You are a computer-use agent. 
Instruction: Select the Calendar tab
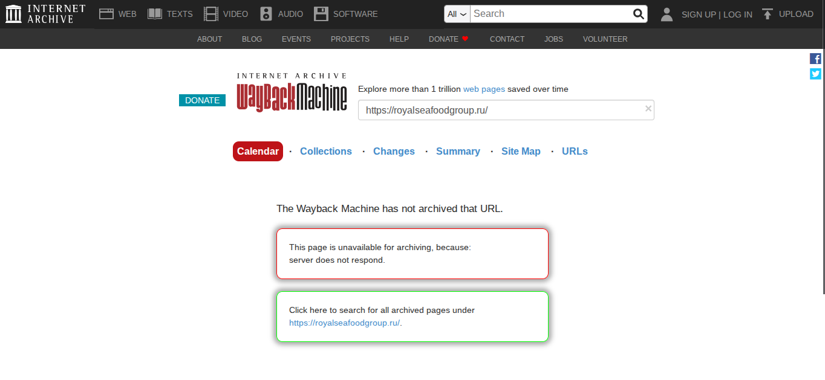point(258,151)
